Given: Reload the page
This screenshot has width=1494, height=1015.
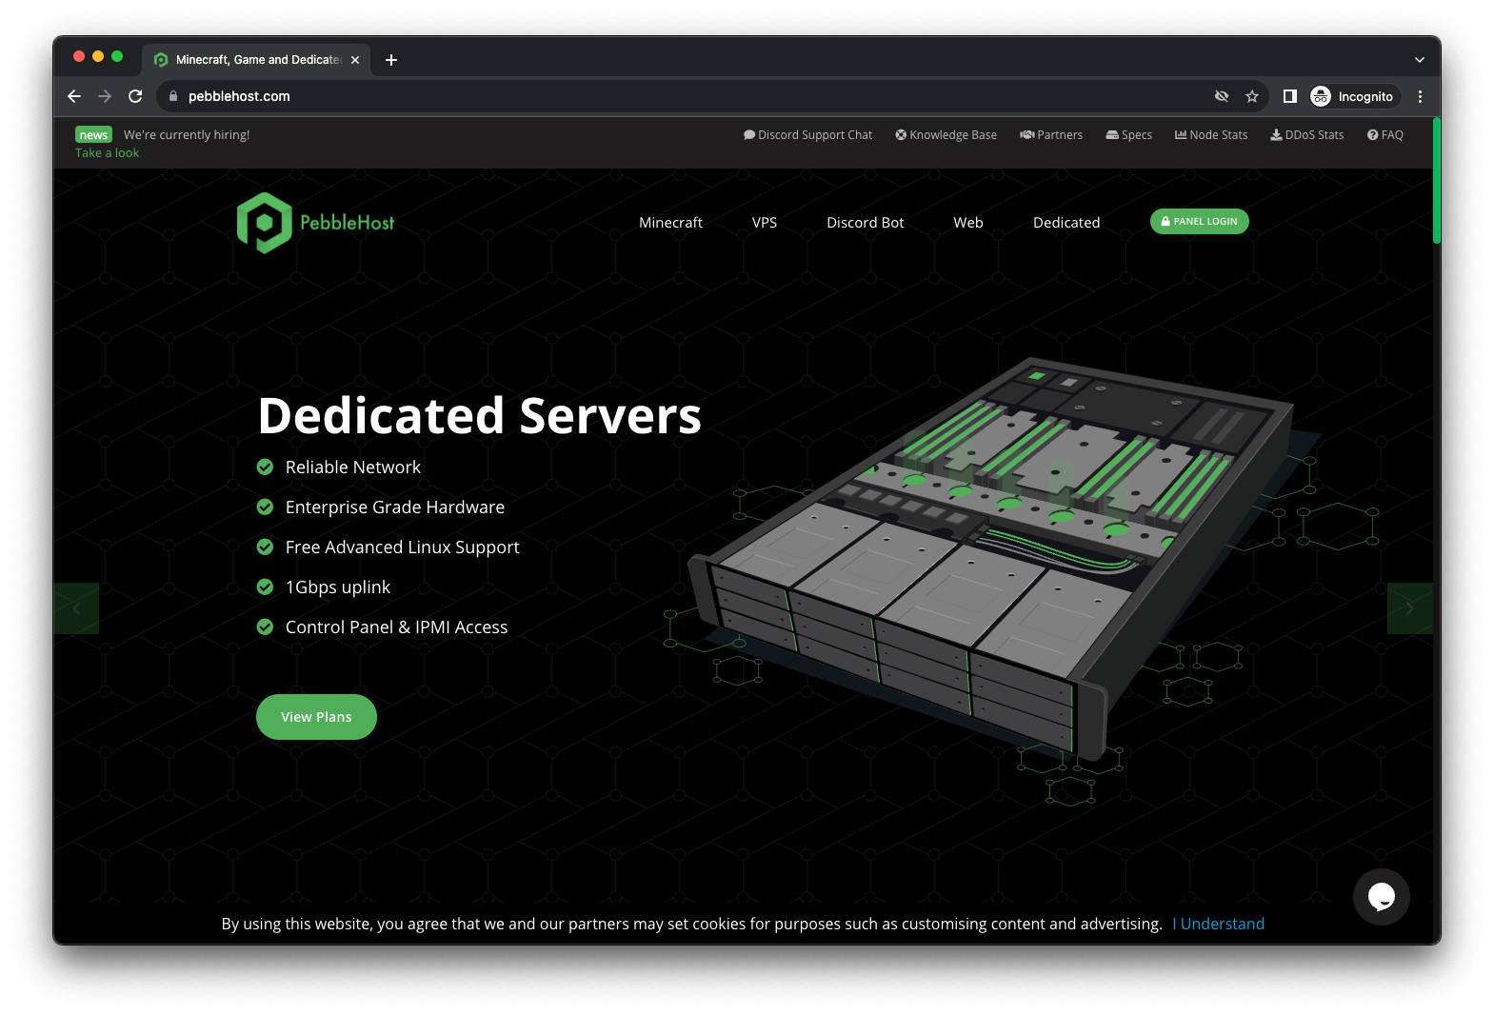Looking at the screenshot, I should (x=135, y=96).
